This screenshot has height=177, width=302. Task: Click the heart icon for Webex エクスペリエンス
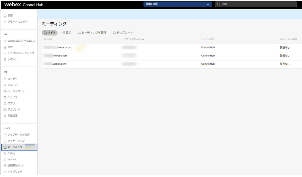(5, 41)
